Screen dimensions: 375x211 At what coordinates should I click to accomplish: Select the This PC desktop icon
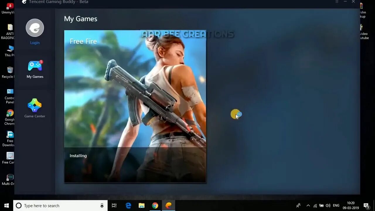coord(10,51)
